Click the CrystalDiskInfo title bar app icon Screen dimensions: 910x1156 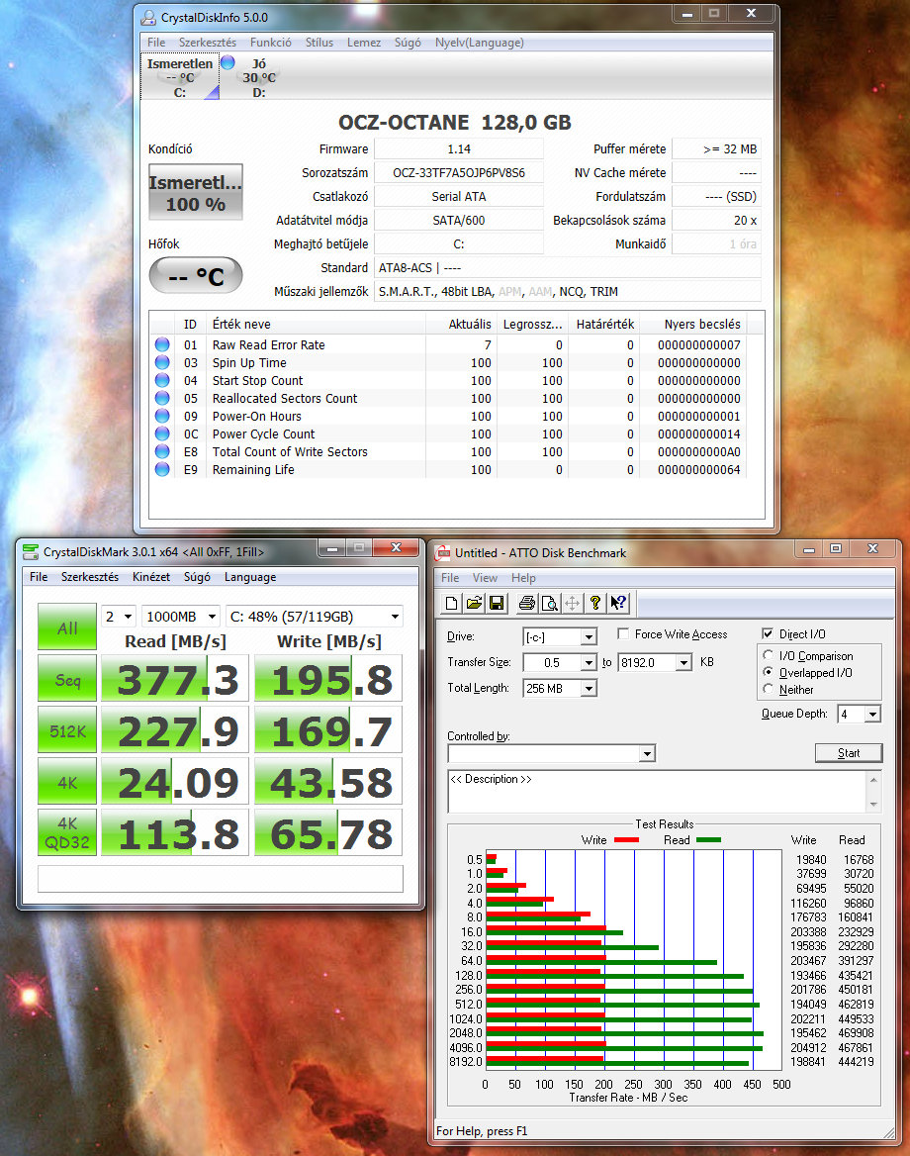148,18
